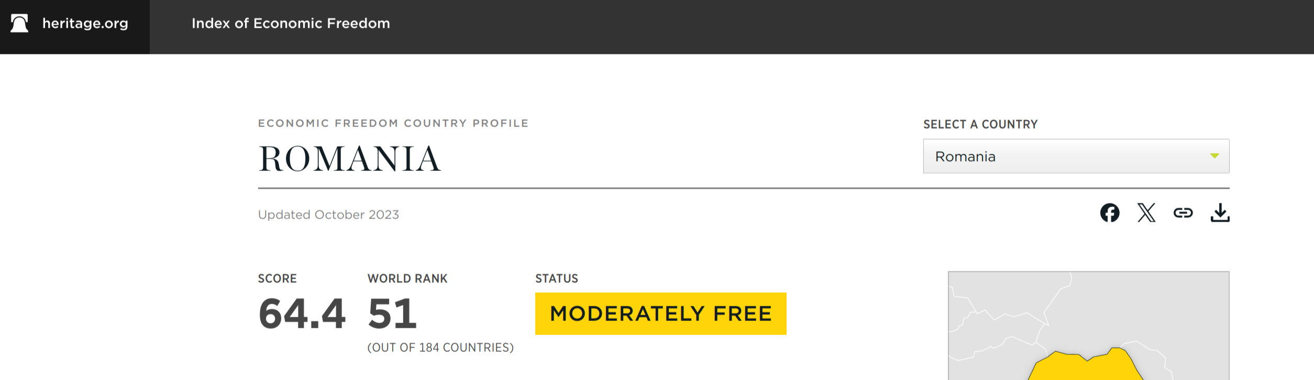Screen dimensions: 1314x380
Task: Go to Index of Economic Freedom page
Action: click(x=291, y=24)
